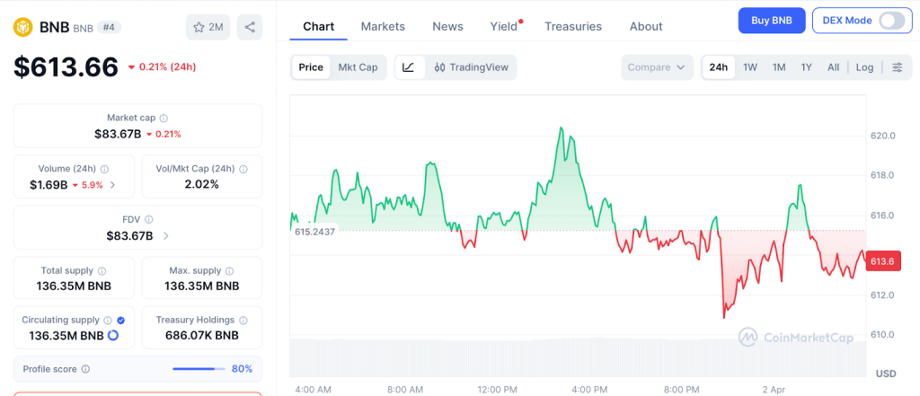Open the Compare dropdown
The width and height of the screenshot is (920, 396).
(x=657, y=67)
